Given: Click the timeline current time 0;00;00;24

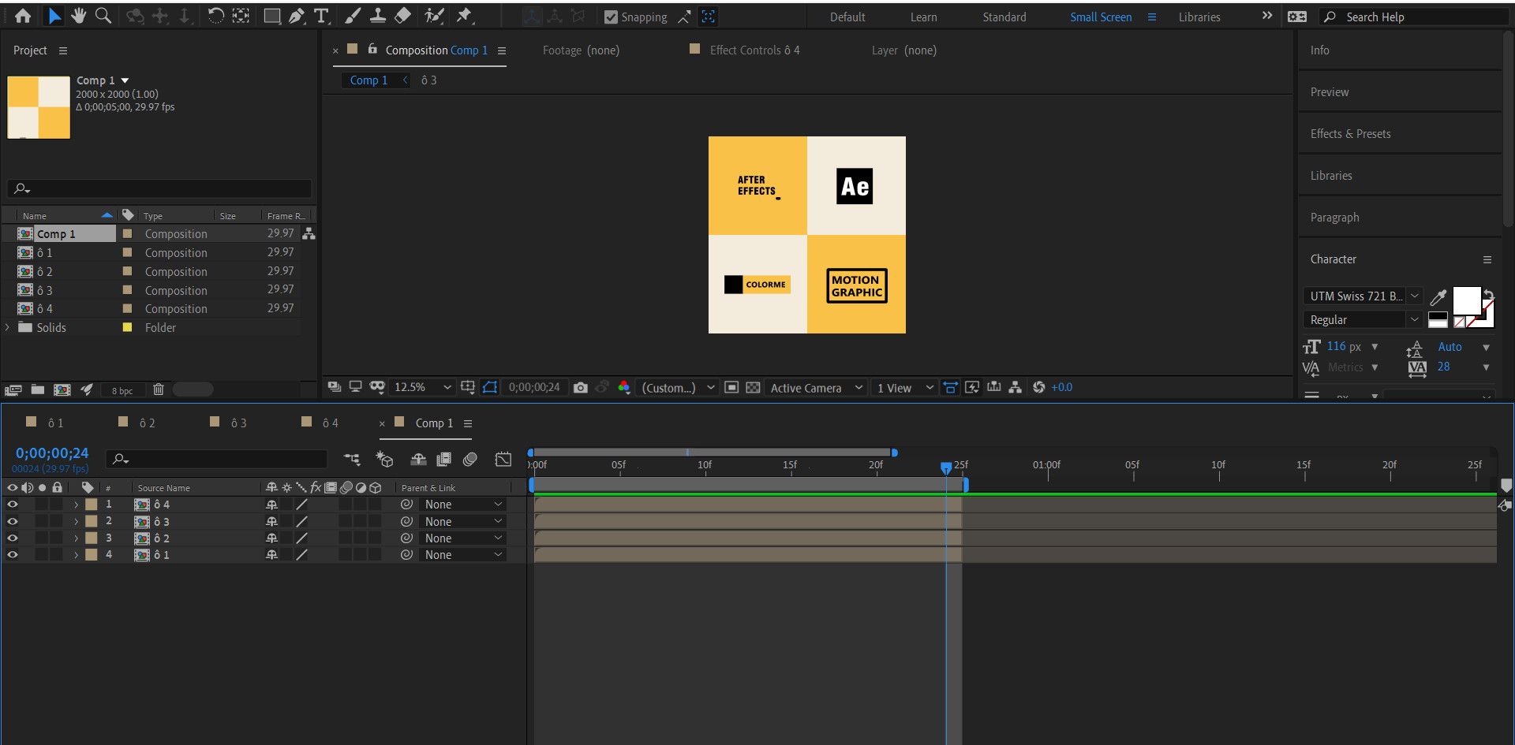Looking at the screenshot, I should (x=52, y=453).
